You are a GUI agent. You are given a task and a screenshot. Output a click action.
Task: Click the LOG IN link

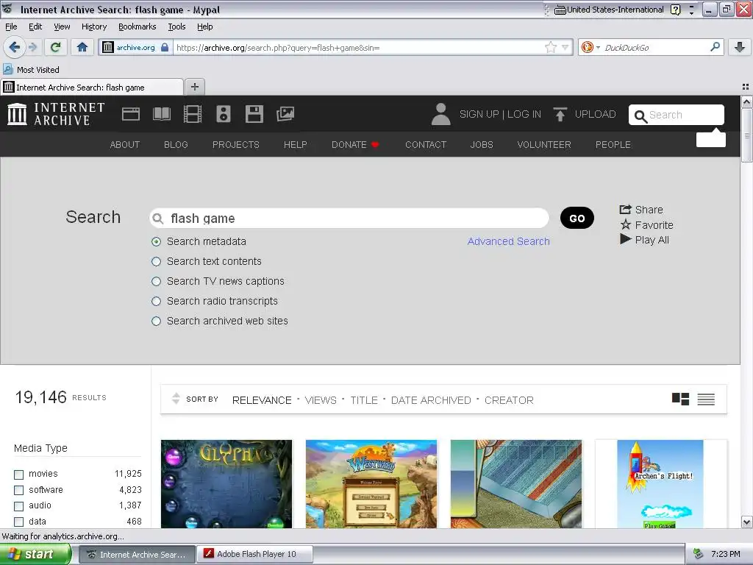point(524,114)
